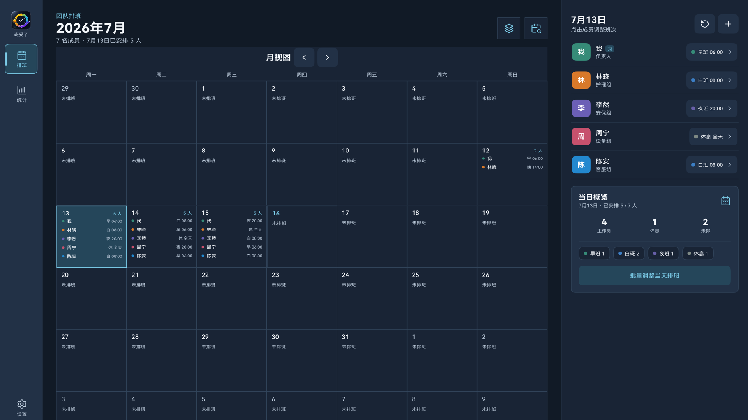Open the 班妥了 app logo

point(21,20)
